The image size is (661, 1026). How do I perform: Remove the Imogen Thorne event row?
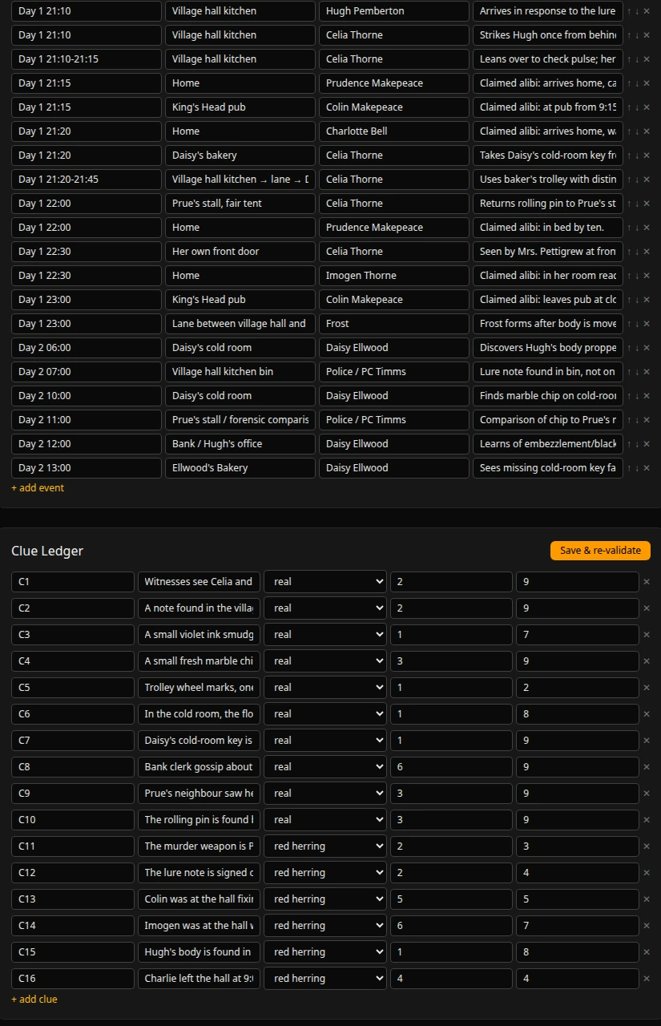tap(647, 276)
